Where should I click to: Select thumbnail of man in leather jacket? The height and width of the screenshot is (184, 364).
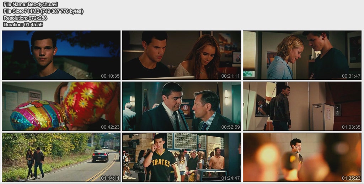click(x=302, y=106)
